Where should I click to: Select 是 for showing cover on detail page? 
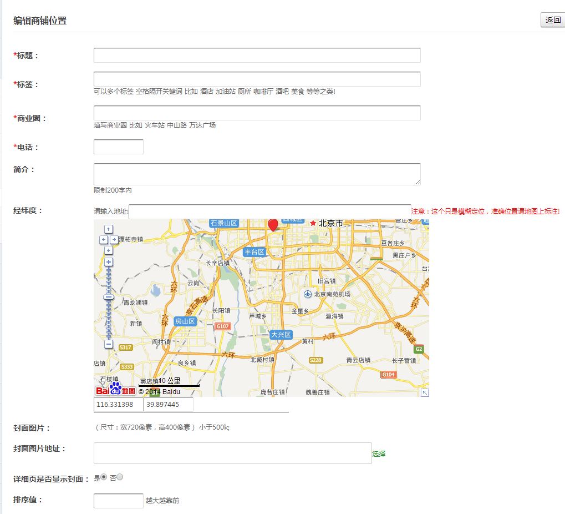point(104,477)
